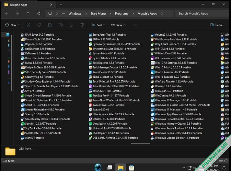The width and height of the screenshot is (231, 171).
Task: Close the Morph's Apps tab
Action: [51, 5]
